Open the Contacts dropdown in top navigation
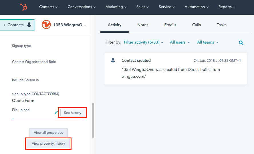 [48, 7]
